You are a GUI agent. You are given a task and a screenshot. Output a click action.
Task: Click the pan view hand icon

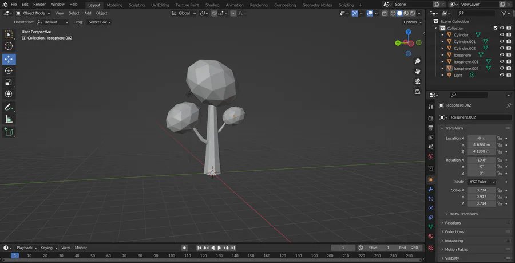pyautogui.click(x=418, y=72)
